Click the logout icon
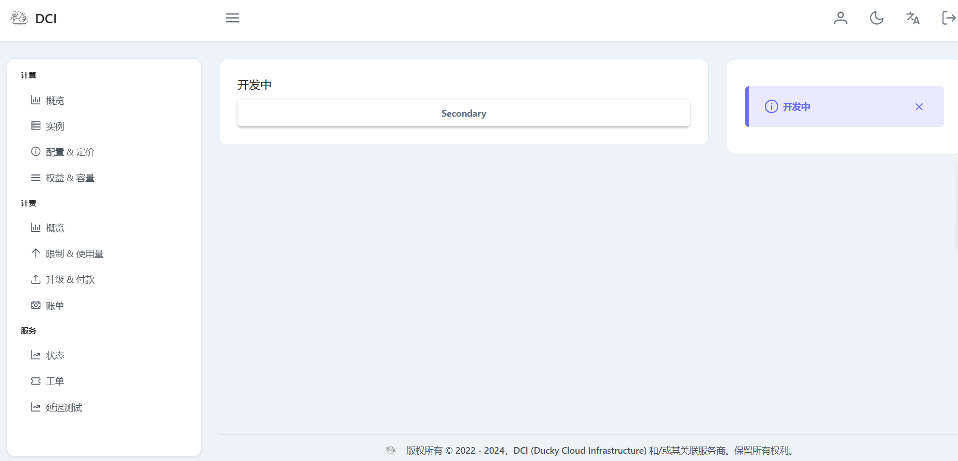Image resolution: width=958 pixels, height=461 pixels. [948, 18]
